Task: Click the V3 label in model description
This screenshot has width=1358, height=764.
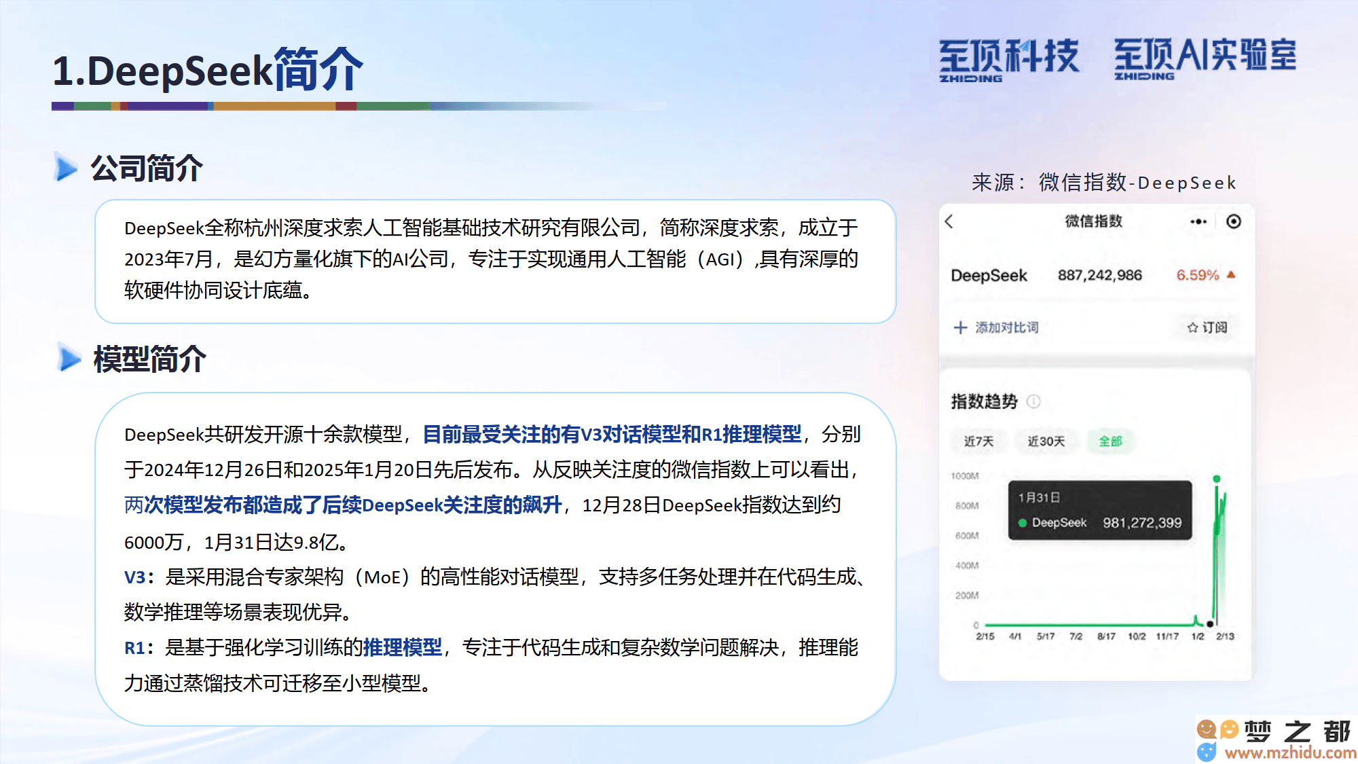Action: [134, 577]
